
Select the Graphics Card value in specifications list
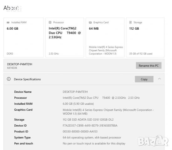pyautogui.click(x=109, y=112)
